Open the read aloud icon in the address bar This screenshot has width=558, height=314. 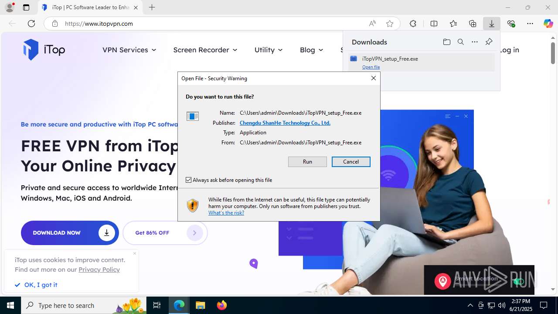click(372, 24)
